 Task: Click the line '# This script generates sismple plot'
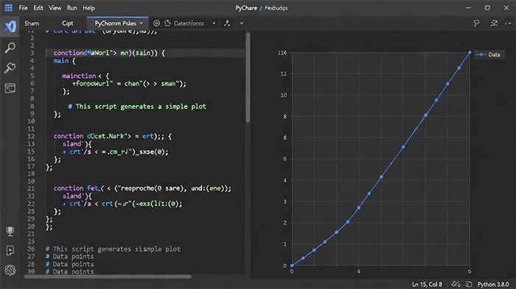click(x=113, y=249)
